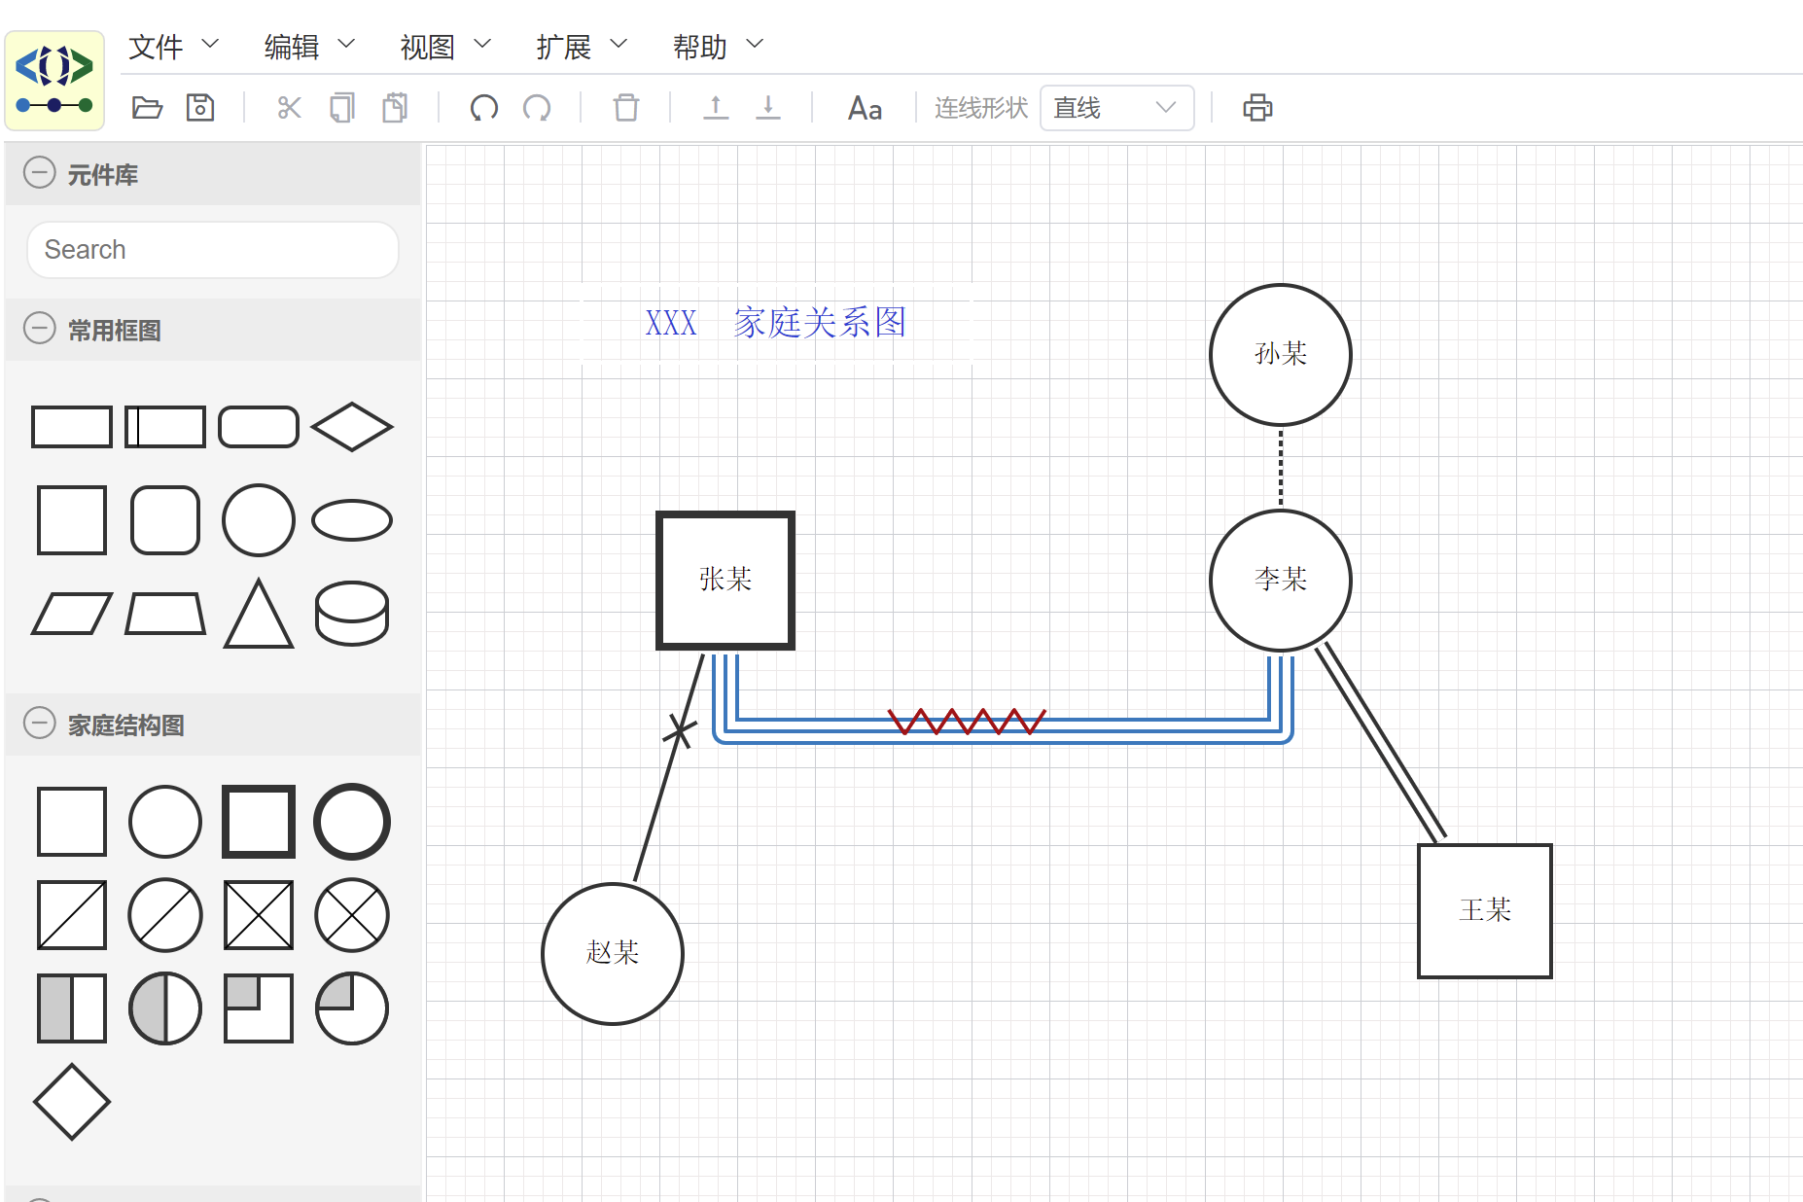Select the thick-bordered square shape
Viewport: 1803px width, 1202px height.
pos(259,822)
